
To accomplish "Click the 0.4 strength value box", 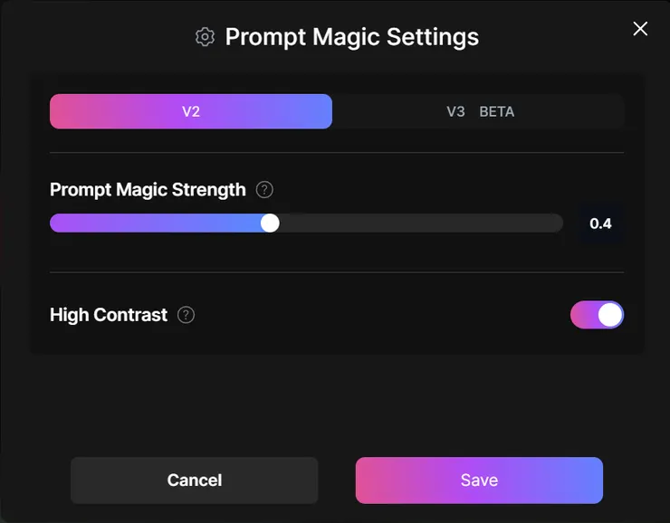I will coord(600,223).
